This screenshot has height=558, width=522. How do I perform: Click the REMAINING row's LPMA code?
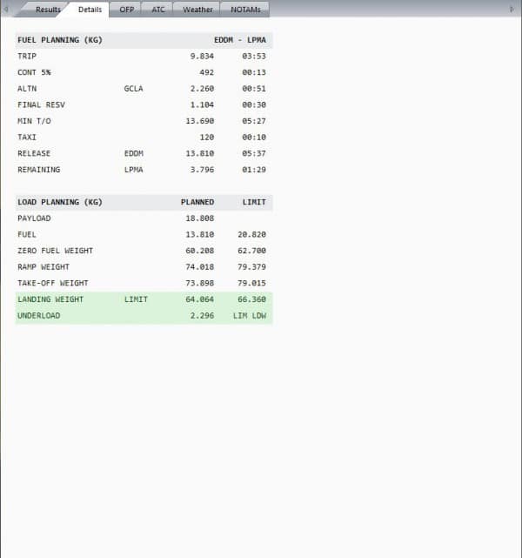[134, 170]
